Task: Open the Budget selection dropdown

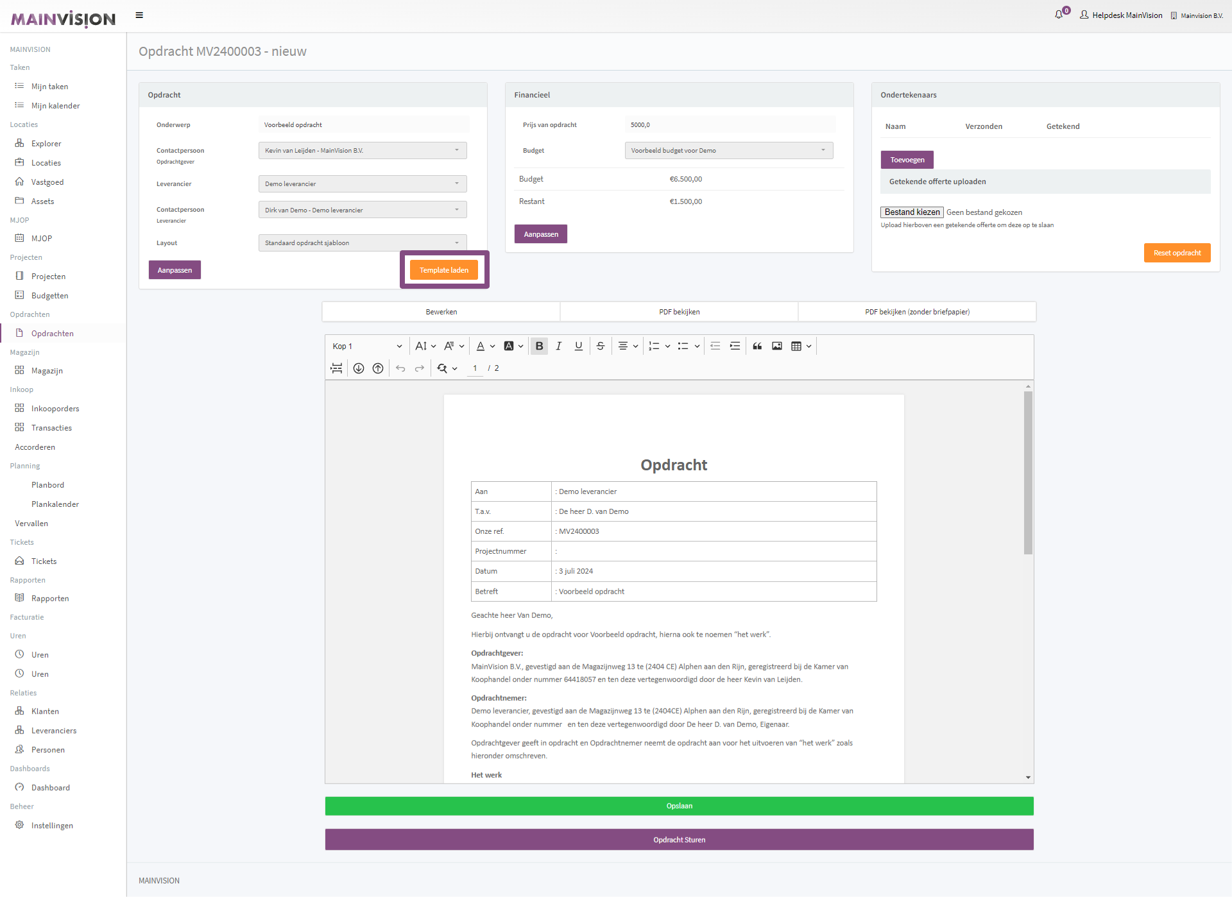Action: coord(729,151)
